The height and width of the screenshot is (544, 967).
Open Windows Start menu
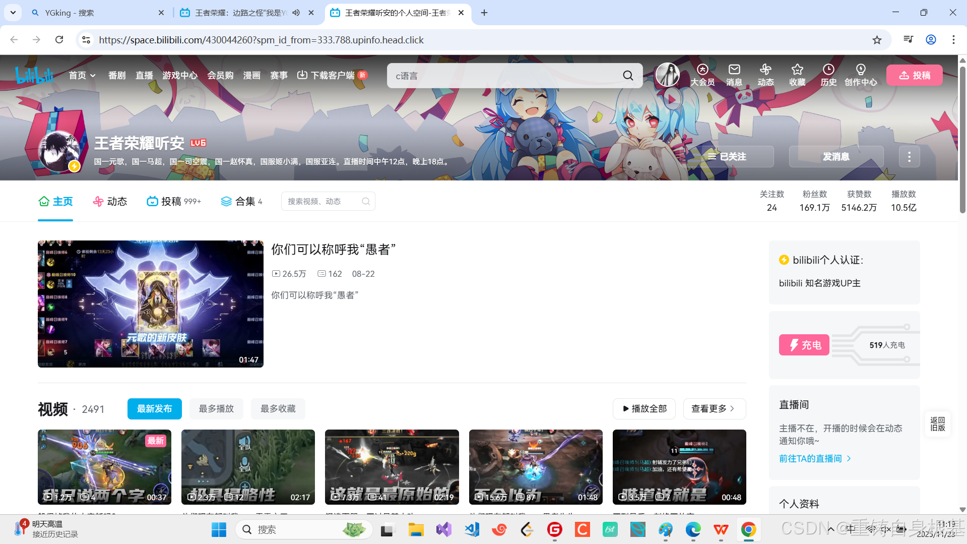pos(219,529)
